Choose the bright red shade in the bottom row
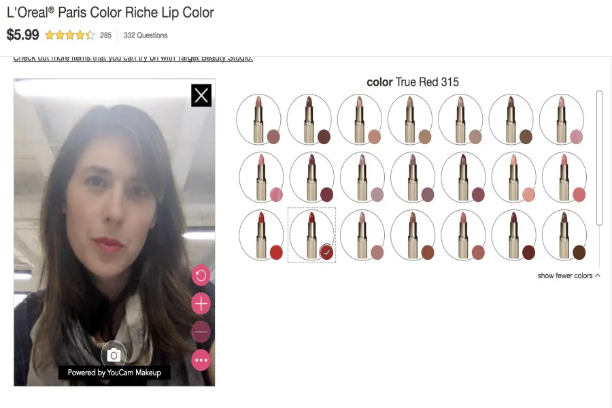612x408 pixels. point(261,236)
